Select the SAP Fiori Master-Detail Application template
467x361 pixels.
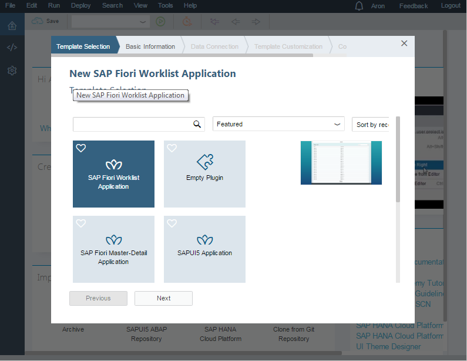coord(113,249)
